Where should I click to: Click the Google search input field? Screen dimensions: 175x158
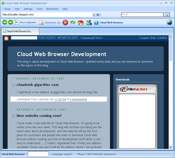pyautogui.click(x=142, y=15)
